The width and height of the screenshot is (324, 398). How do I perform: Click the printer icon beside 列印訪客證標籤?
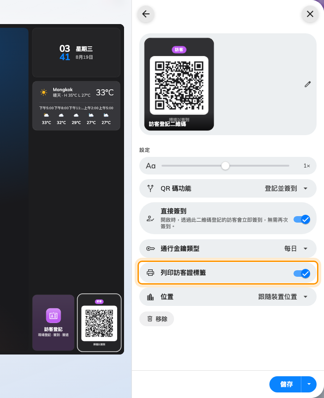click(x=150, y=273)
